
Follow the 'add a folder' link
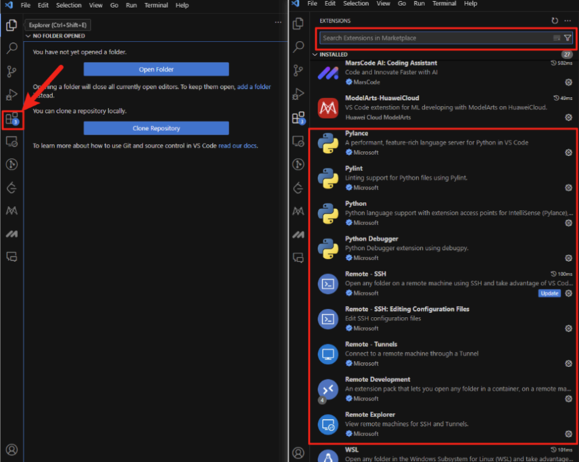(254, 87)
